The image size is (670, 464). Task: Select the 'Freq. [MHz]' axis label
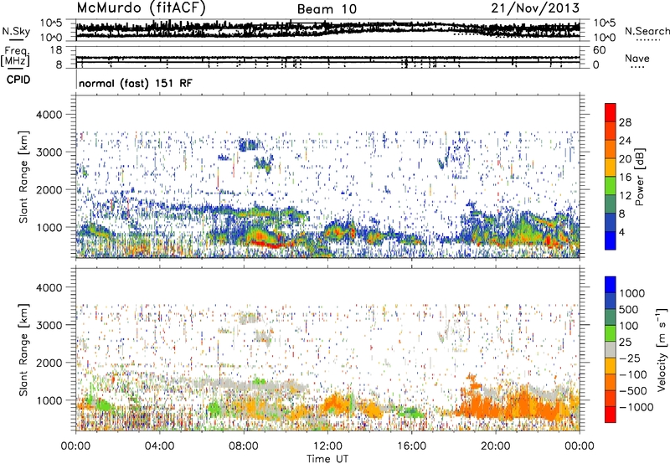pyautogui.click(x=16, y=56)
